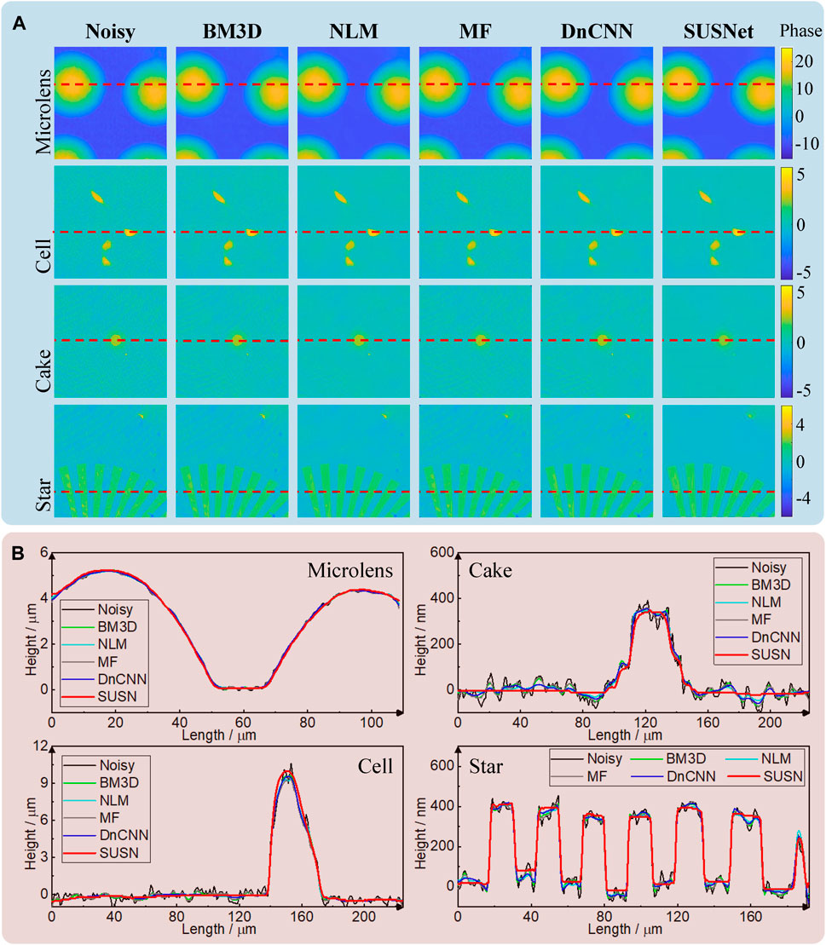Image resolution: width=826 pixels, height=945 pixels.
Task: Click the Star row phase colorbar
Action: click(787, 461)
